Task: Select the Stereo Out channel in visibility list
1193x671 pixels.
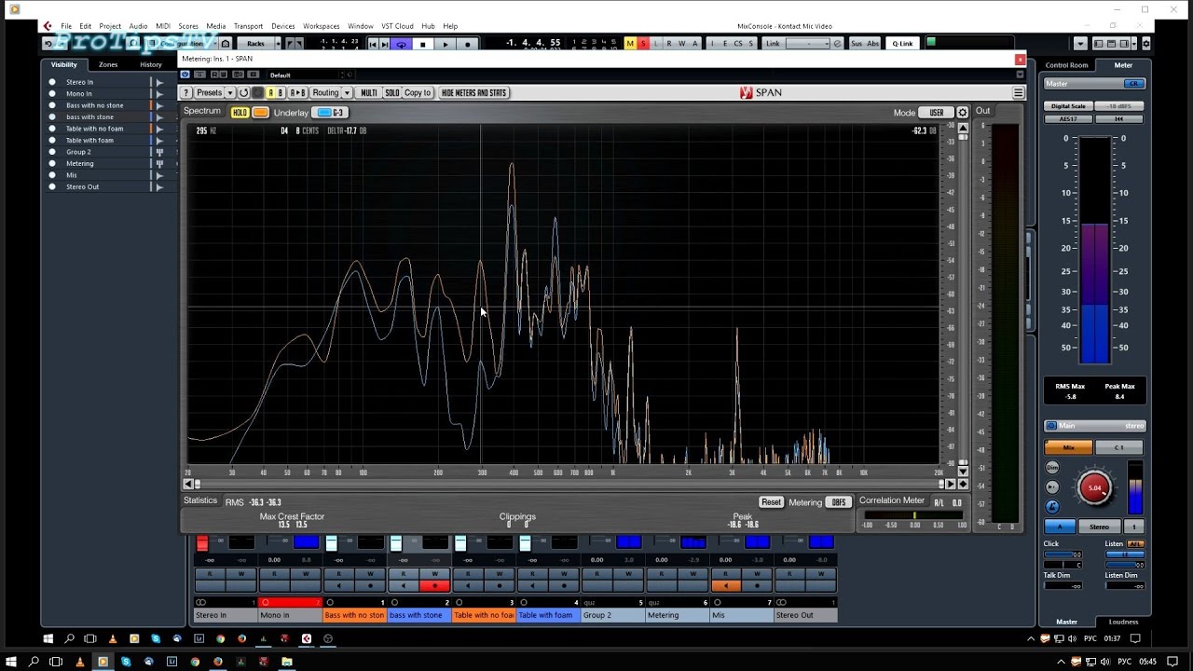Action: click(82, 186)
